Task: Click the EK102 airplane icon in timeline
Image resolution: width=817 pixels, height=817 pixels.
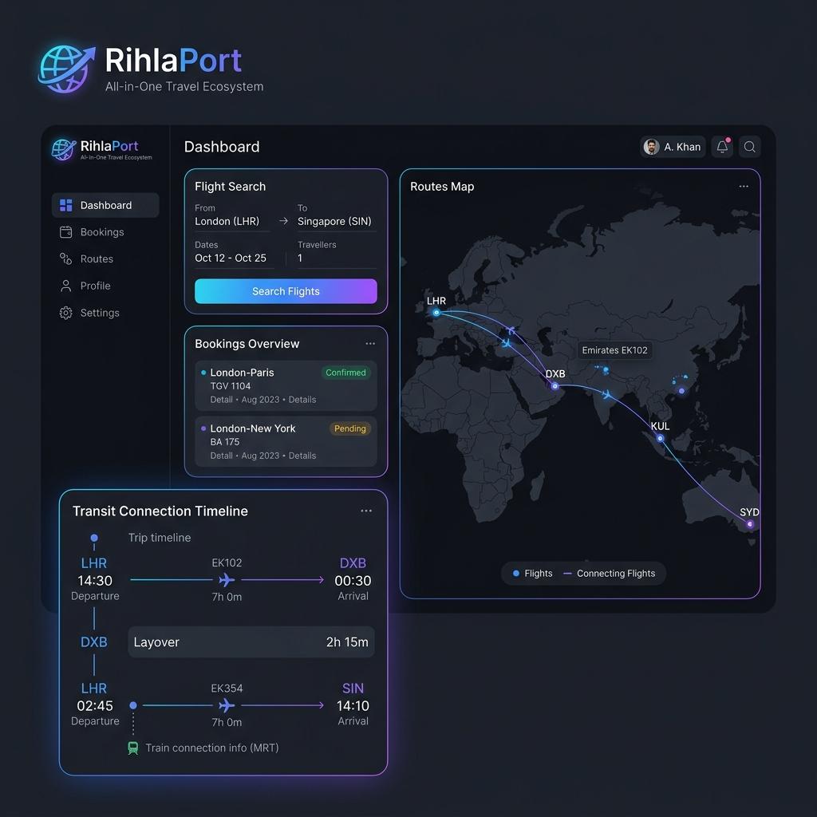Action: (x=227, y=579)
